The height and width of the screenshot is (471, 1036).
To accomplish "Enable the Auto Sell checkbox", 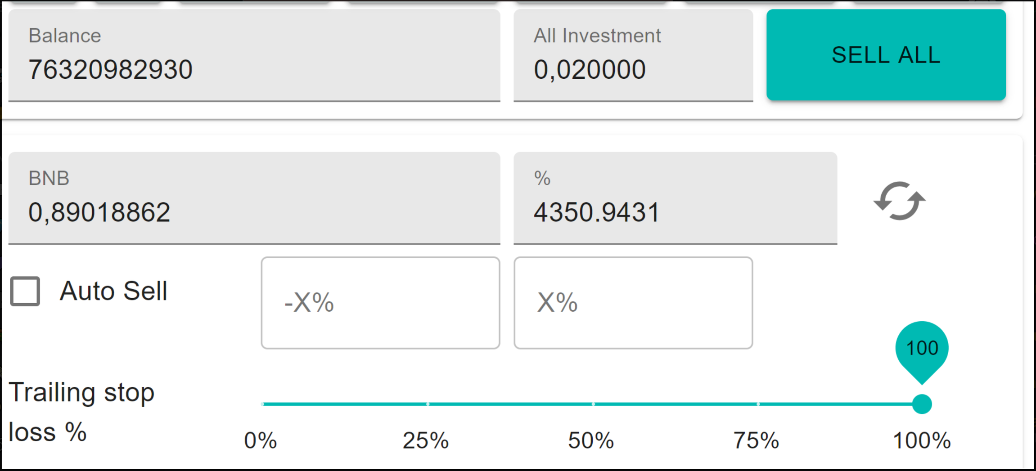I will click(25, 291).
